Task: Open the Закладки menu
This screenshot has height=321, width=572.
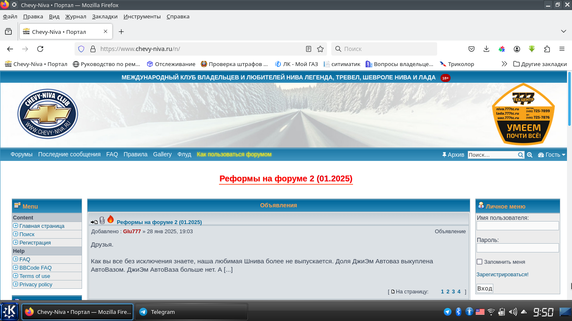Action: click(105, 16)
